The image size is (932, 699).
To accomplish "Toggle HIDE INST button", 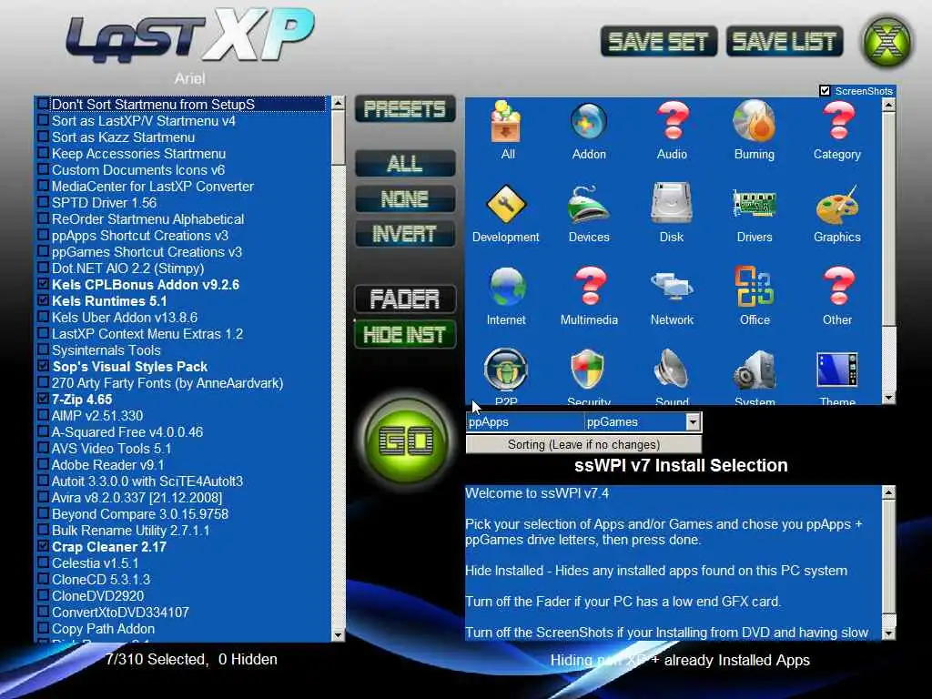I will 405,334.
